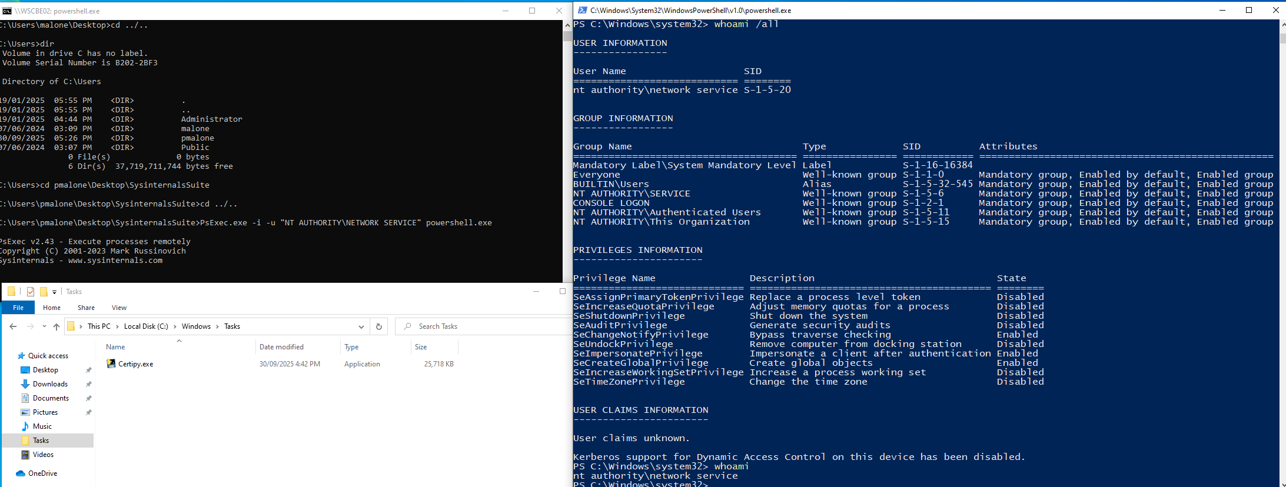Screen dimensions: 1286x487
Task: Minimize the WSCBE02 powershell.exe window
Action: [x=506, y=11]
